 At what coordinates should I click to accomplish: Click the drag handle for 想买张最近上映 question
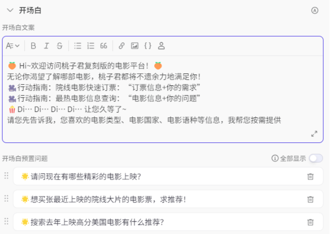click(x=6, y=198)
